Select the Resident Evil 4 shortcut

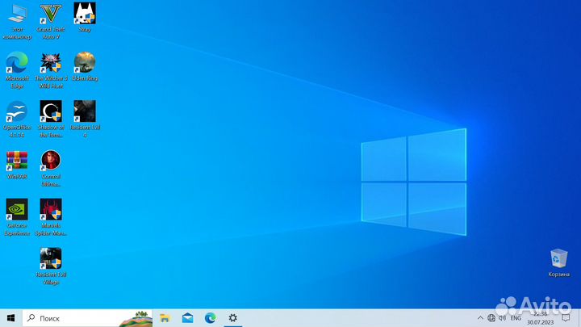point(85,119)
